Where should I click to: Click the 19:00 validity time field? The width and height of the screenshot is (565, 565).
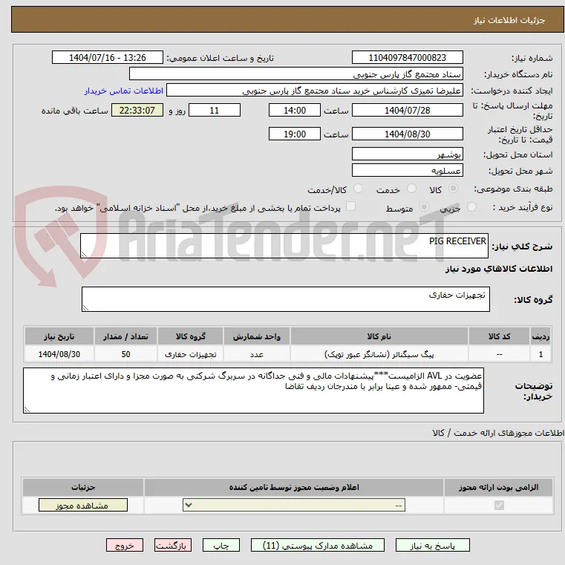click(295, 134)
